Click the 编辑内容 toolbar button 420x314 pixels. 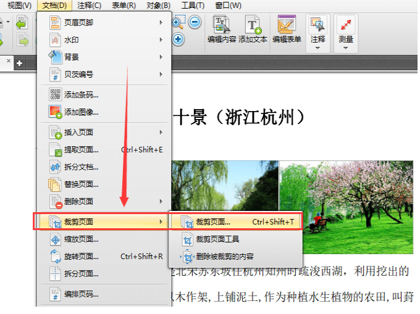point(222,30)
